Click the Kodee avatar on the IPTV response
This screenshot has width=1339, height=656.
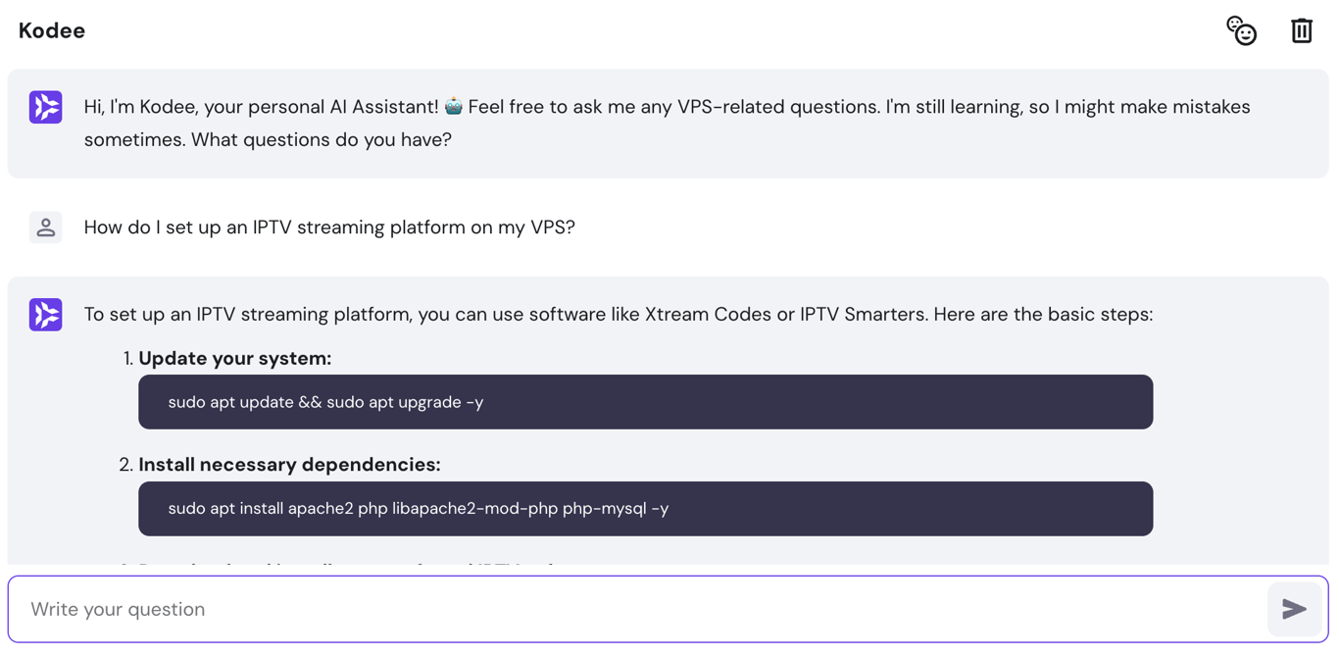coord(45,314)
